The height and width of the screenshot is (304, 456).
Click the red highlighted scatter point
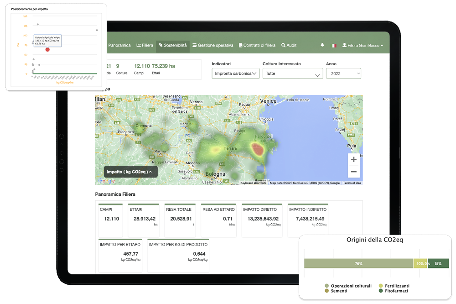tap(47, 49)
